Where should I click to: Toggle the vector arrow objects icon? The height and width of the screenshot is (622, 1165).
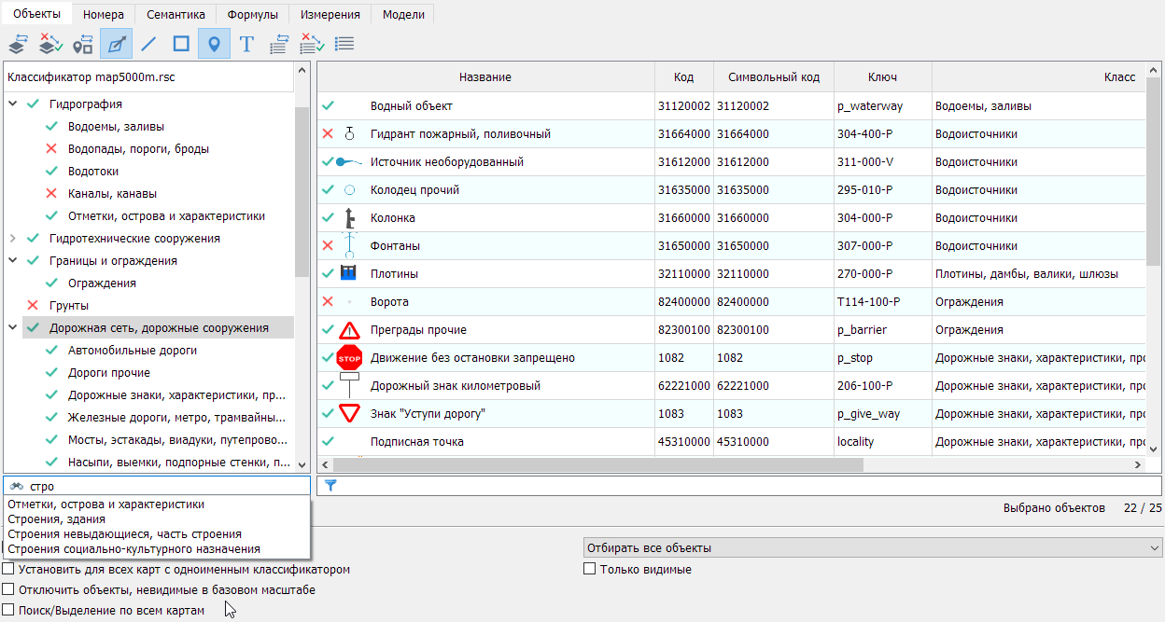coord(116,44)
